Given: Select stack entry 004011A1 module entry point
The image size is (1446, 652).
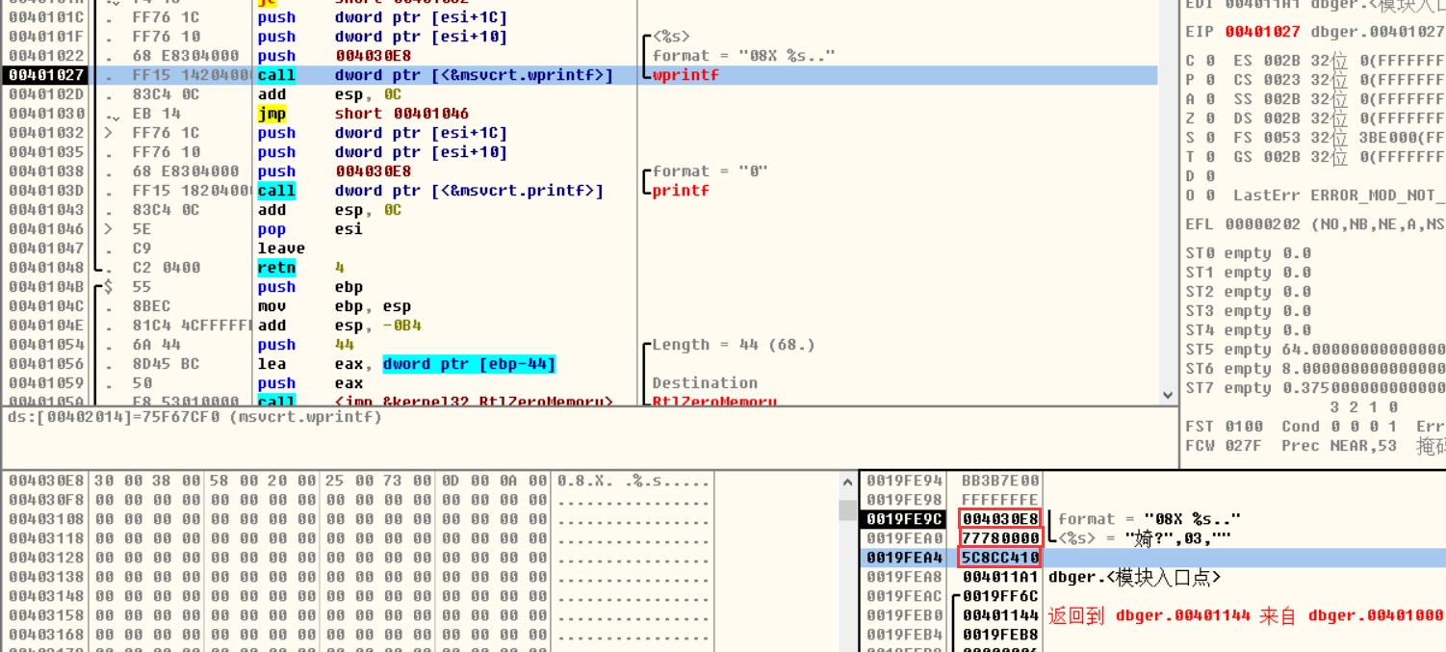Looking at the screenshot, I should coord(1000,577).
